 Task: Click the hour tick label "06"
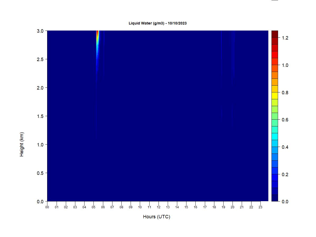point(103,207)
